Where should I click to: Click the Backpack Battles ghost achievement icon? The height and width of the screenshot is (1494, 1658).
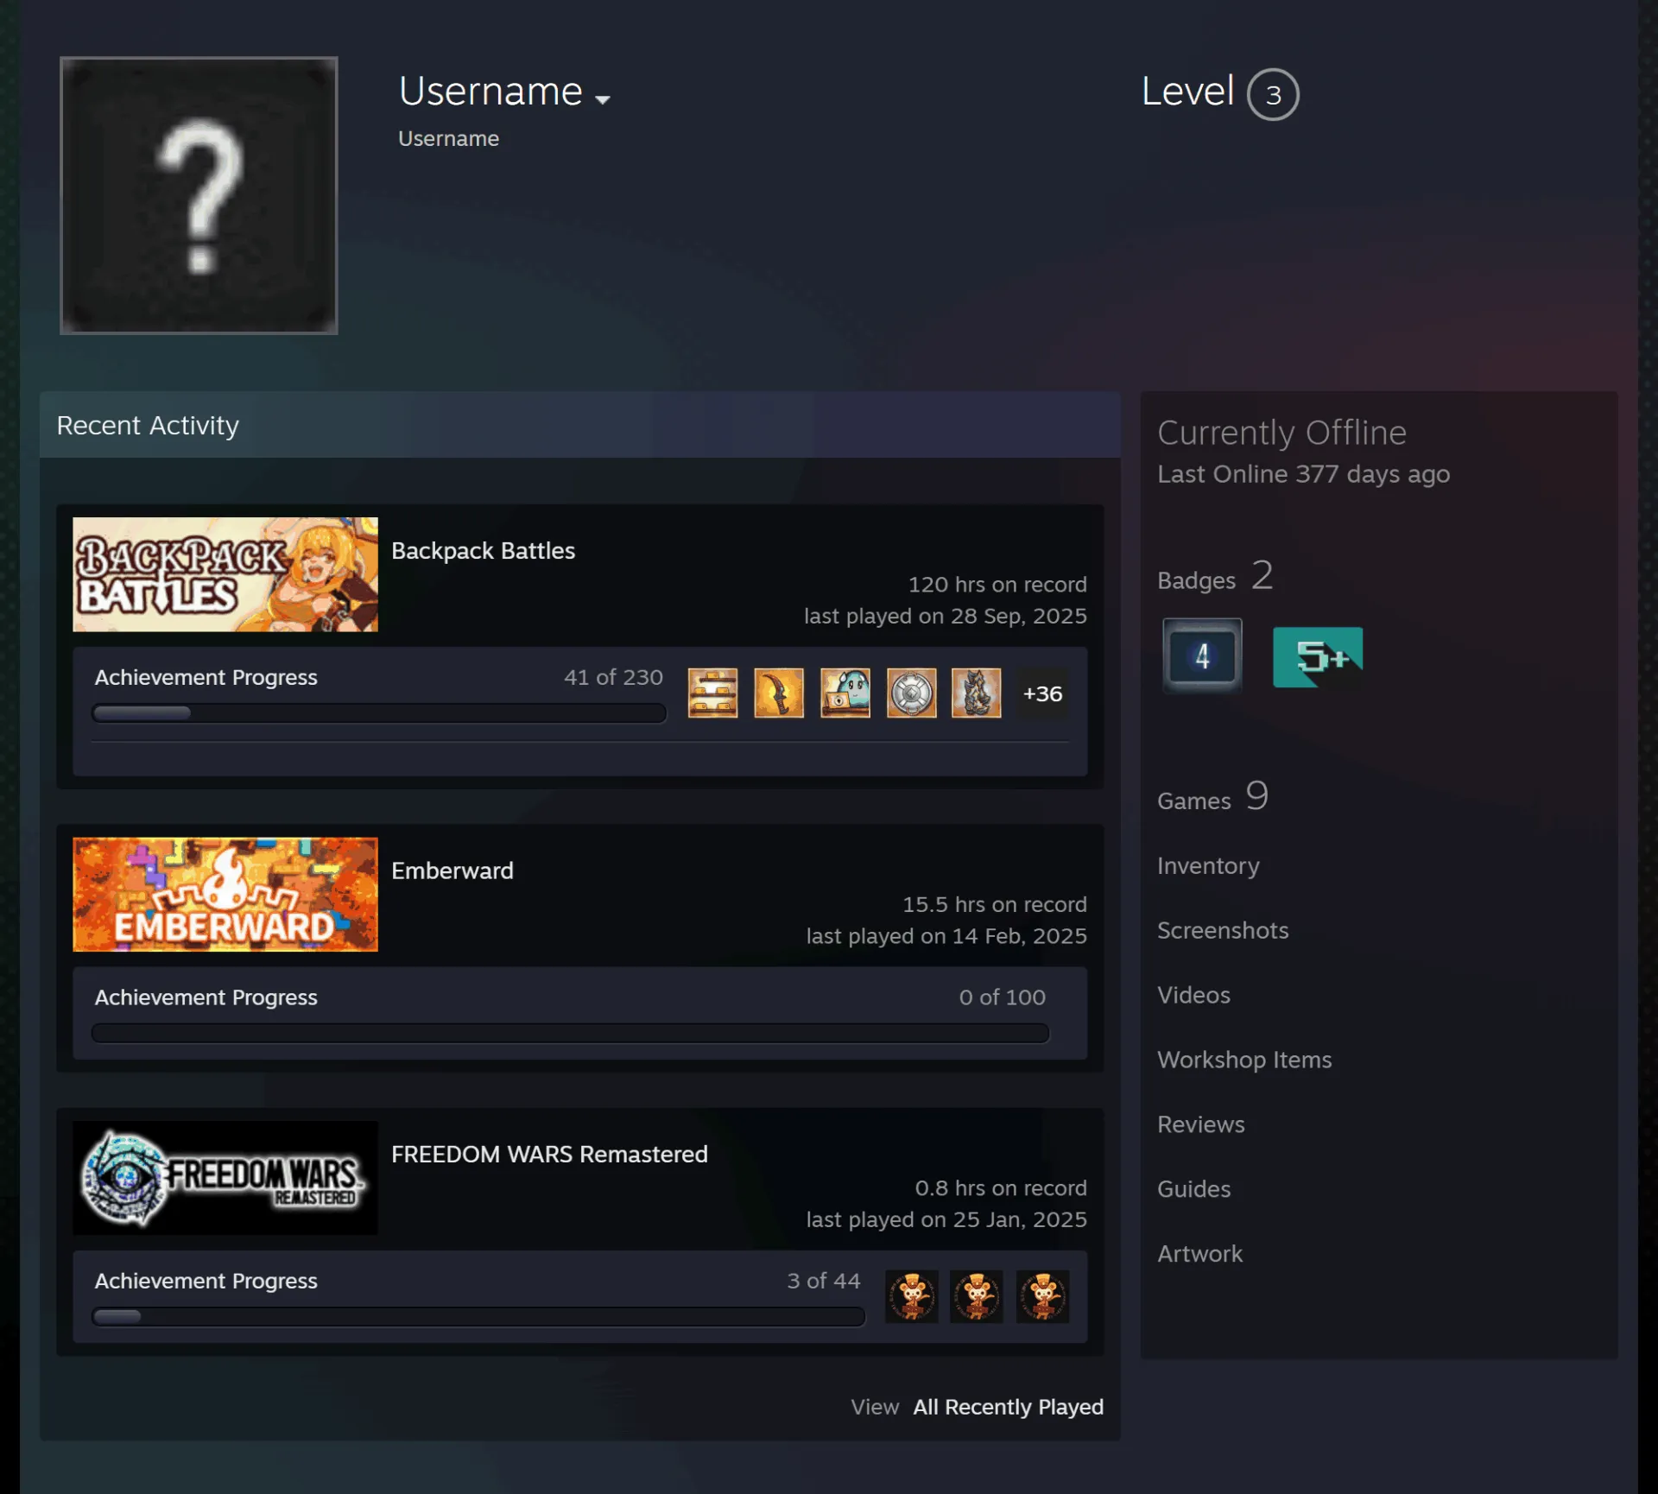[x=845, y=693]
